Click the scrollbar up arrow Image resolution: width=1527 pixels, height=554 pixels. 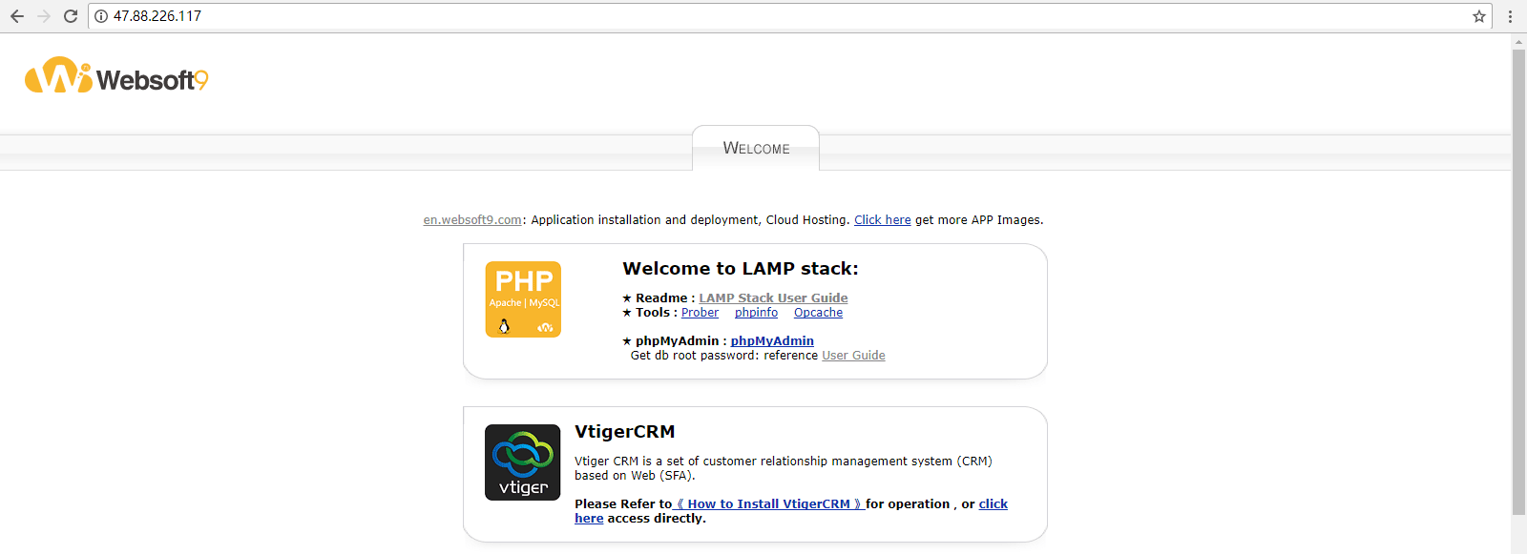tap(1518, 42)
